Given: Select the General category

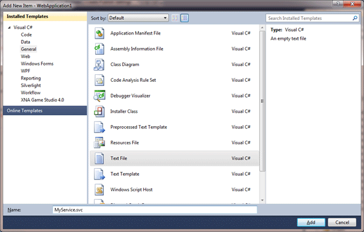Looking at the screenshot, I should (x=29, y=49).
